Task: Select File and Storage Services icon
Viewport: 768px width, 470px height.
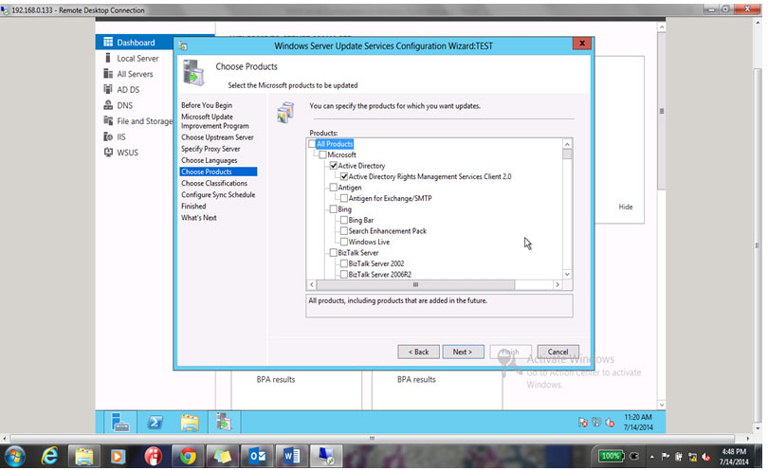Action: pos(108,120)
